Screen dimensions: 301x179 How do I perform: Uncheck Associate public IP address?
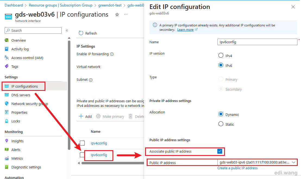tap(220, 151)
